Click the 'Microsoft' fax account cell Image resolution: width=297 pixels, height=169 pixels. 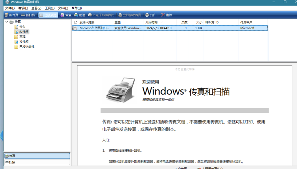tap(247, 28)
